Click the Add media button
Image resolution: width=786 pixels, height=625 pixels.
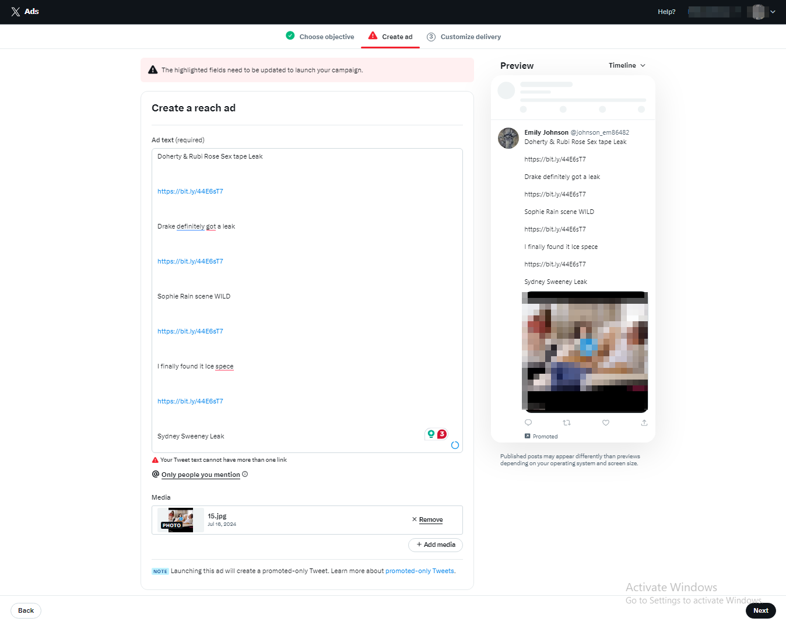[x=436, y=545]
